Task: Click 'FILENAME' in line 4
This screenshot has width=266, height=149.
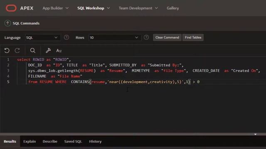Action: 37,76
